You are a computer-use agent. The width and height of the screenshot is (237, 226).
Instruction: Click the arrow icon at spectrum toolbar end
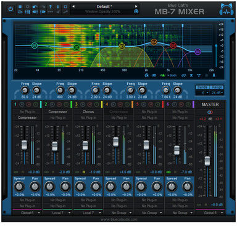point(214,75)
